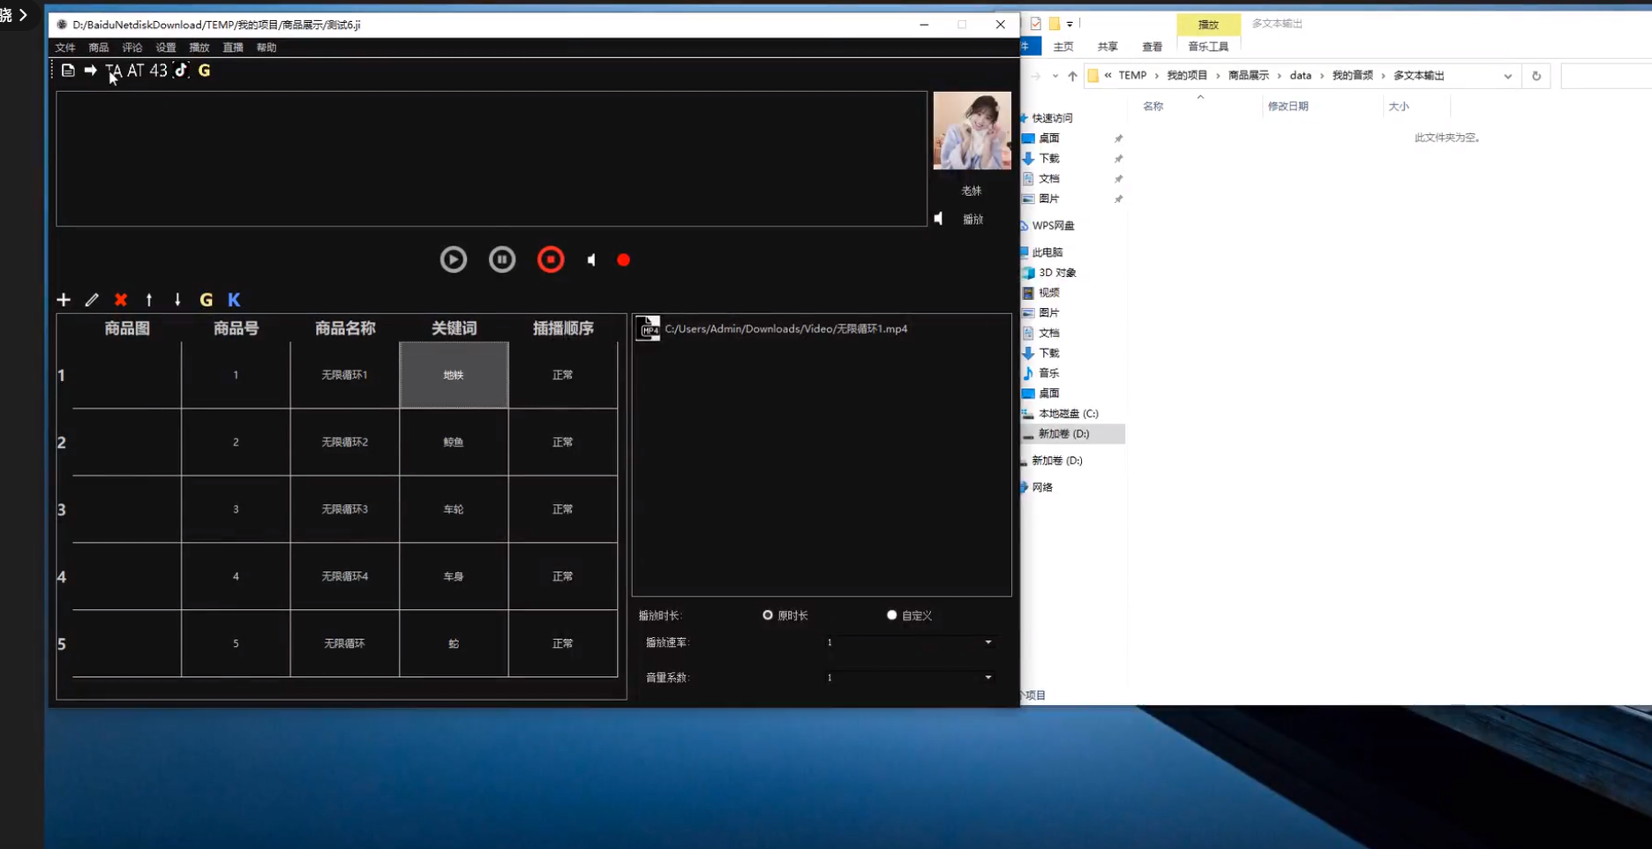Screen dimensions: 1652x849
Task: Click Explorer search box
Action: 1606,76
